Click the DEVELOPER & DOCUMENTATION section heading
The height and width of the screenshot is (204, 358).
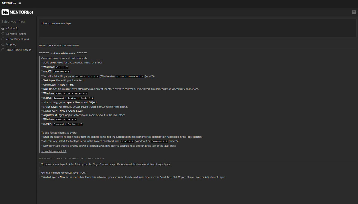point(59,45)
